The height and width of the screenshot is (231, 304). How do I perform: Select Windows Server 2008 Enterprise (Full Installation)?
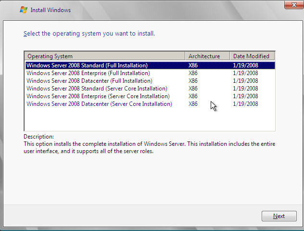150,73
